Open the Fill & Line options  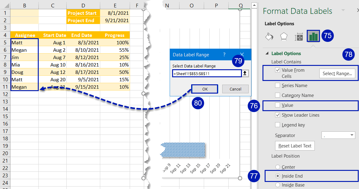pyautogui.click(x=269, y=36)
